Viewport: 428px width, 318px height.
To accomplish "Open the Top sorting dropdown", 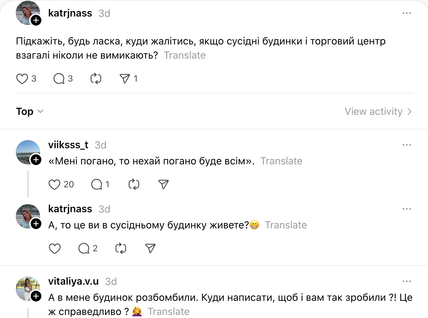I will click(x=30, y=112).
